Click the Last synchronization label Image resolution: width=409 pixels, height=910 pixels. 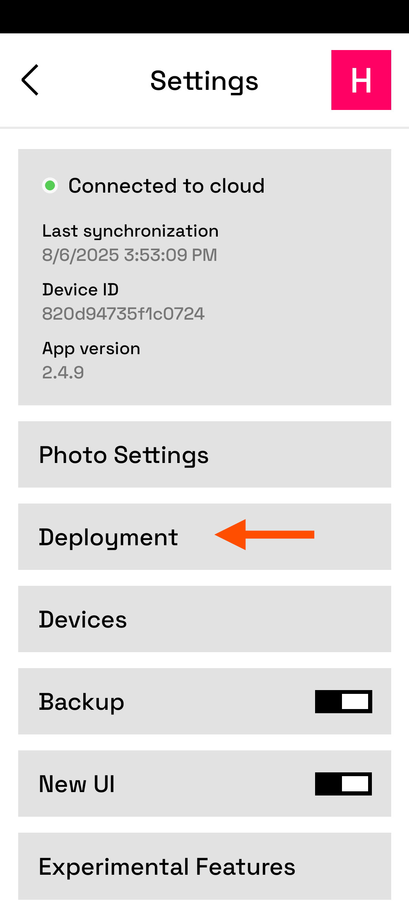(x=130, y=231)
